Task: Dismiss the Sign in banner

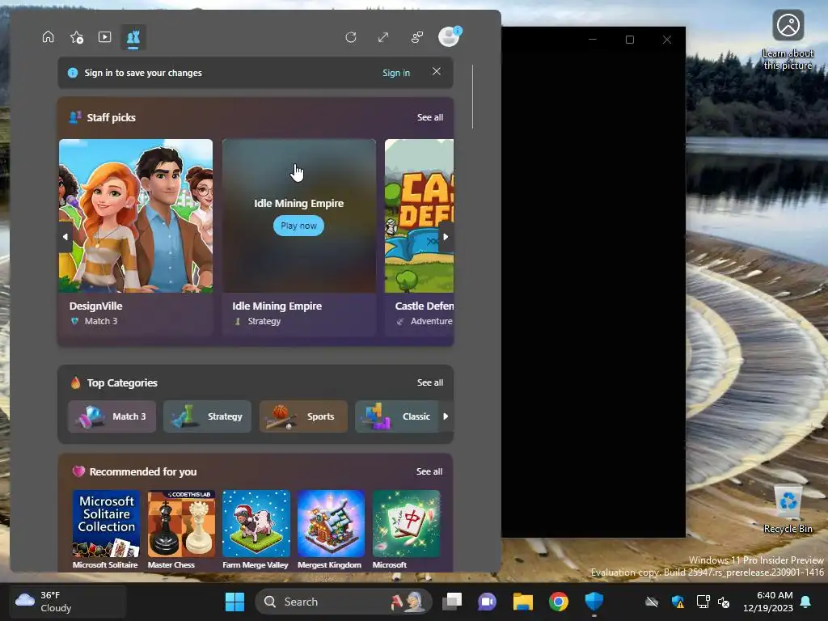Action: 436,71
